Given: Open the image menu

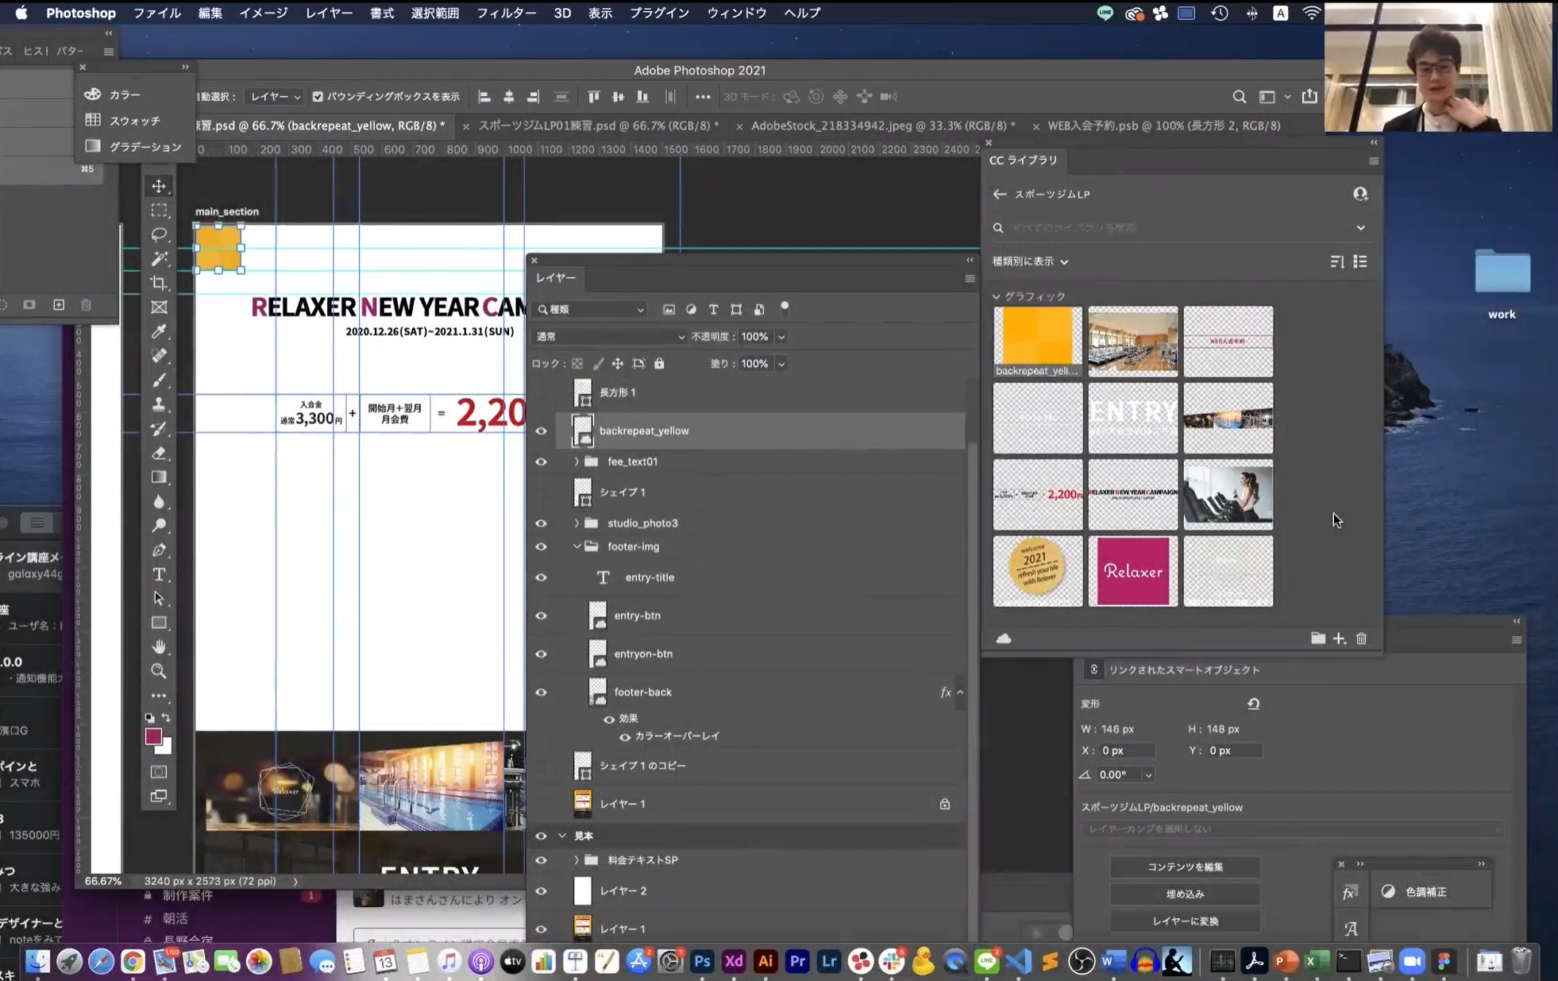Looking at the screenshot, I should tap(263, 13).
